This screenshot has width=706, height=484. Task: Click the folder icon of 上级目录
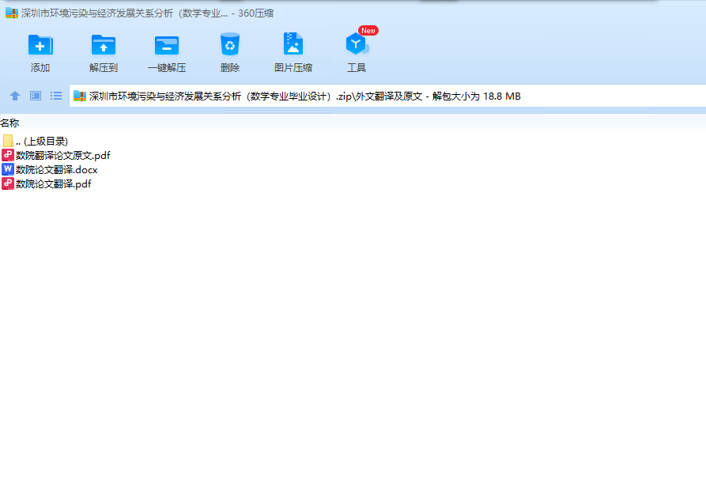(x=8, y=141)
